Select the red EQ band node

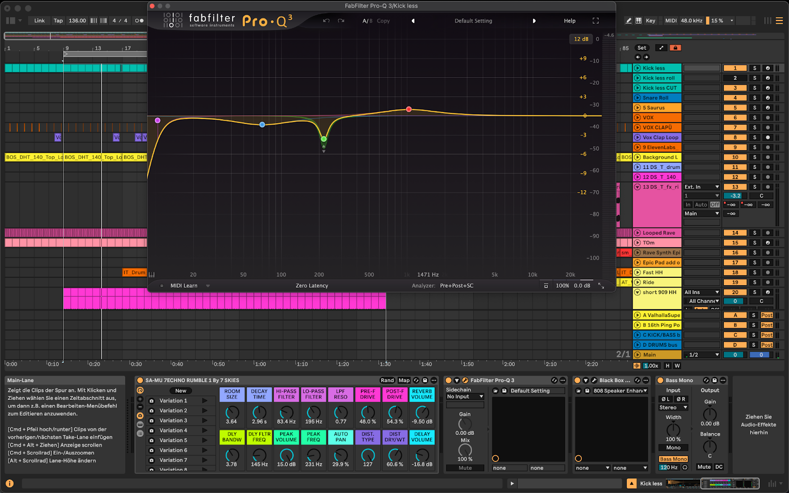point(409,109)
